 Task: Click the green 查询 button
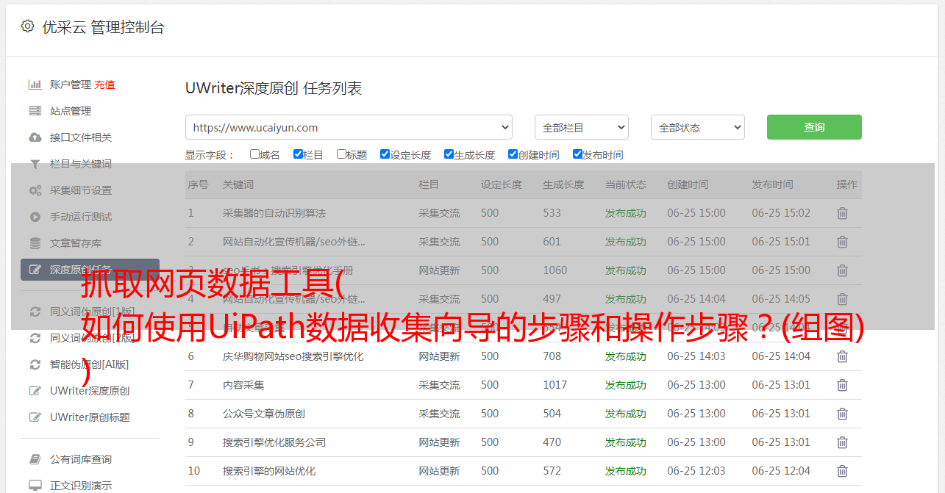(813, 127)
